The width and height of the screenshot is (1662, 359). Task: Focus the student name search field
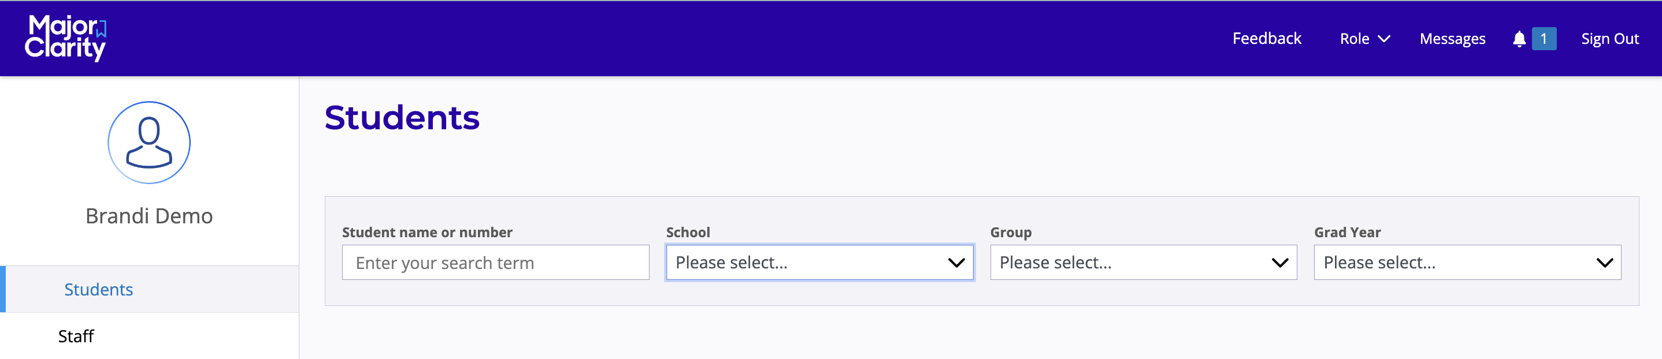(x=495, y=262)
